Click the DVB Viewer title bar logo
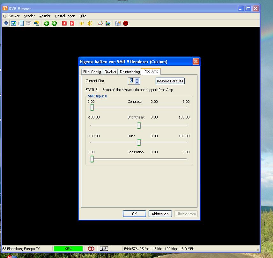The width and height of the screenshot is (273, 258). 5,8
